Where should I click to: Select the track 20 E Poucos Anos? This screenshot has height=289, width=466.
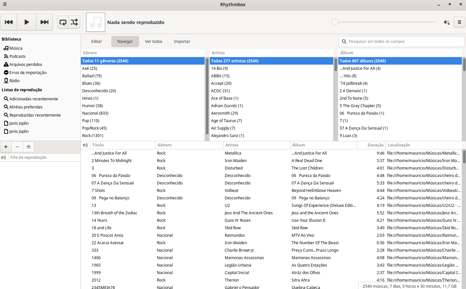point(271,235)
